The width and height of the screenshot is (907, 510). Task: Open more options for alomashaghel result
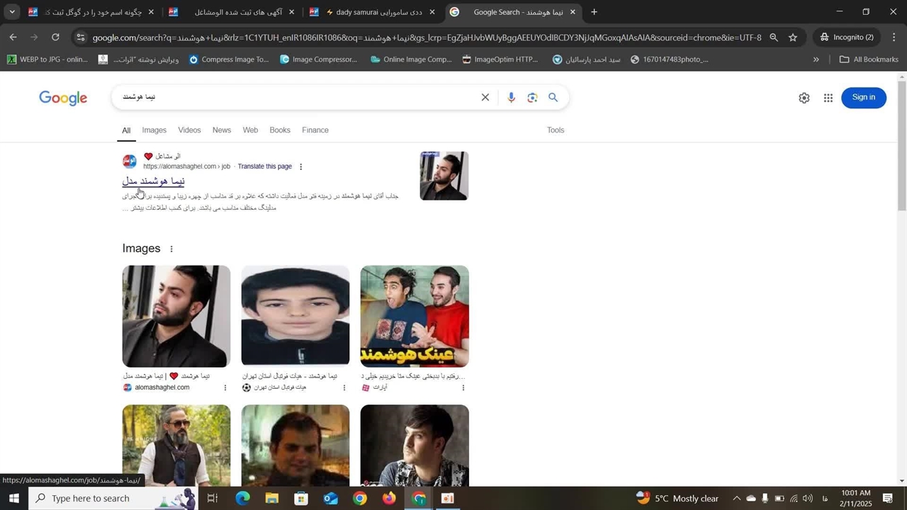301,167
